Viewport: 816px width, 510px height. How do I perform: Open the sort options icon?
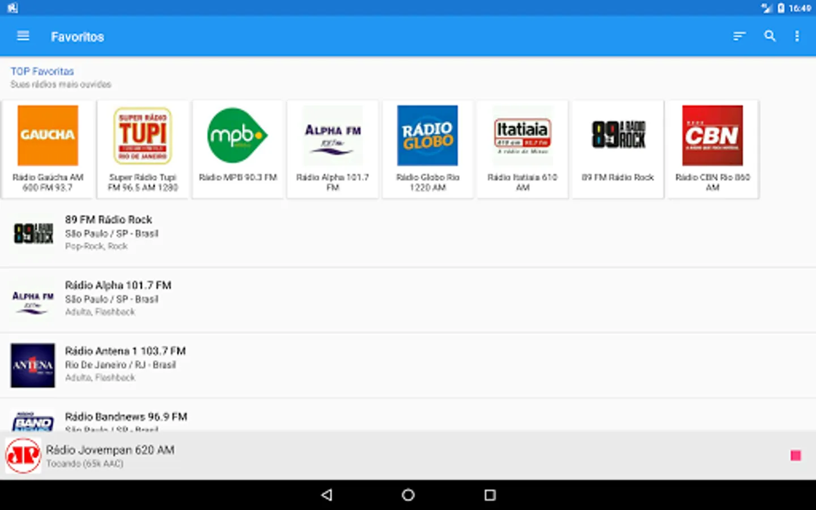[x=739, y=36]
